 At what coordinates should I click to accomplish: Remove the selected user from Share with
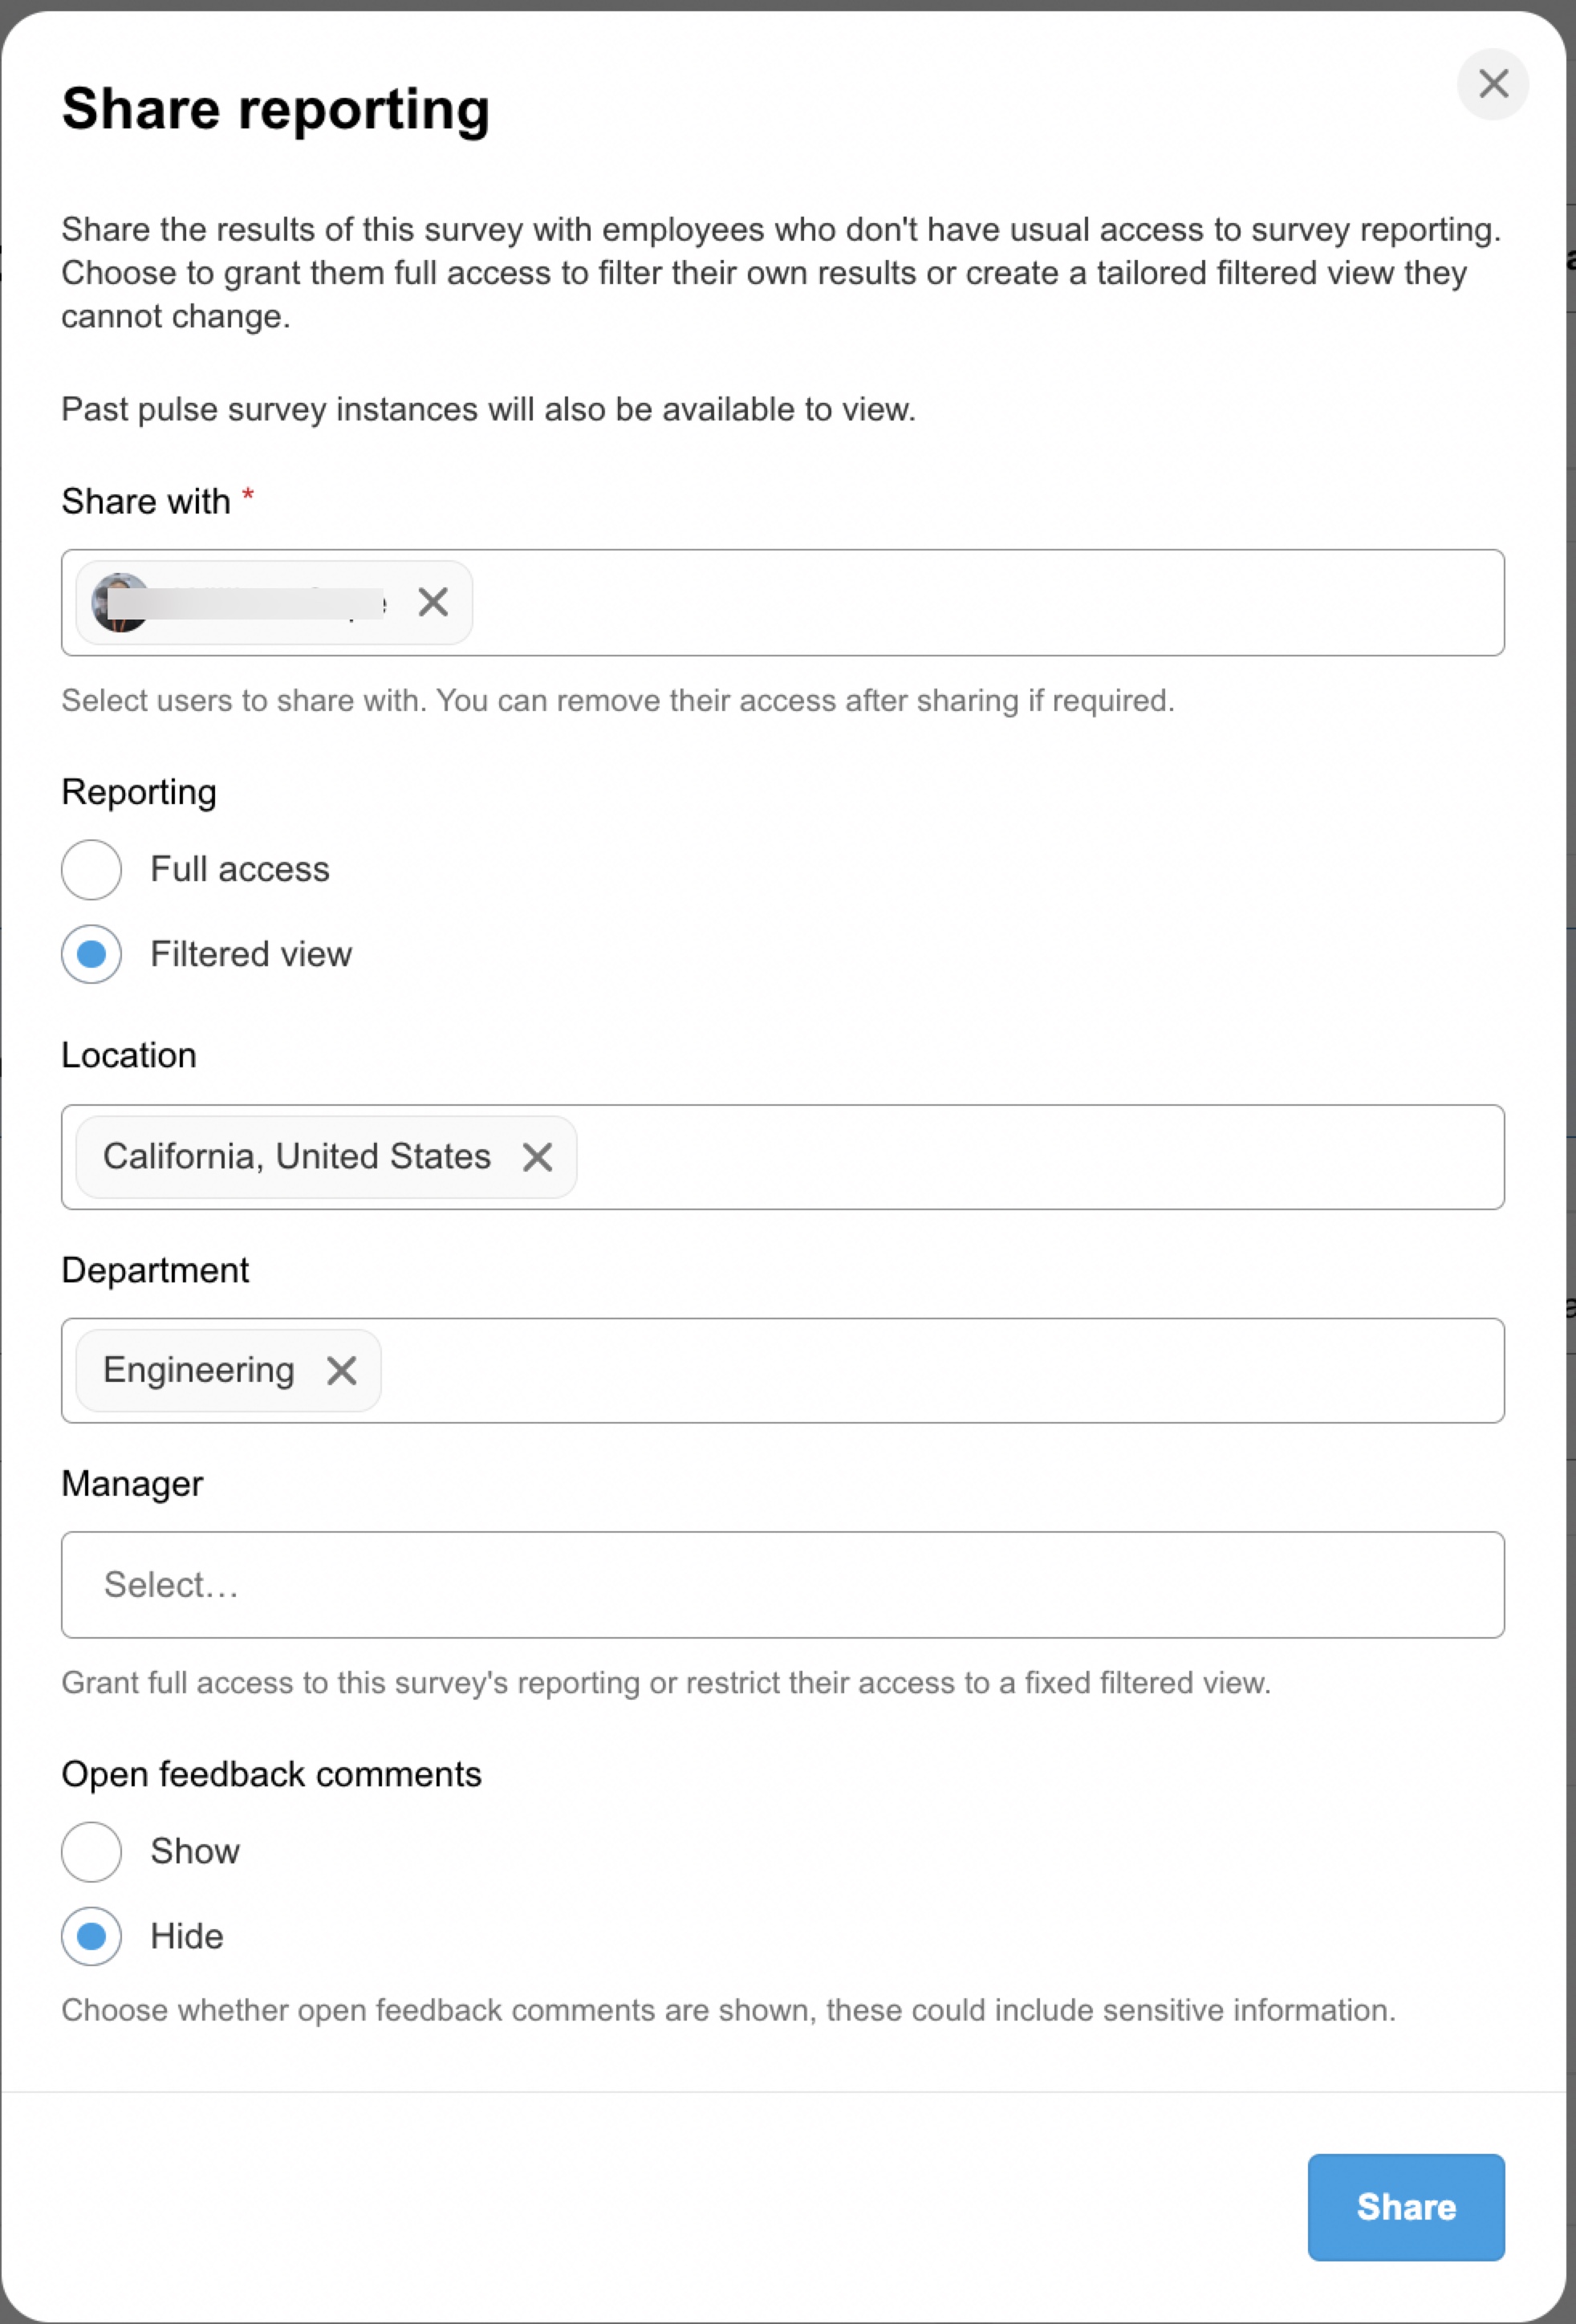coord(433,602)
